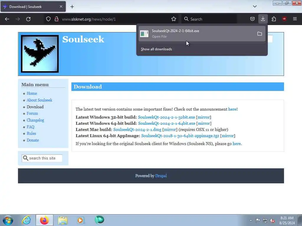The width and height of the screenshot is (302, 226).
Task: Open the Donate menu link
Action: click(x=33, y=140)
